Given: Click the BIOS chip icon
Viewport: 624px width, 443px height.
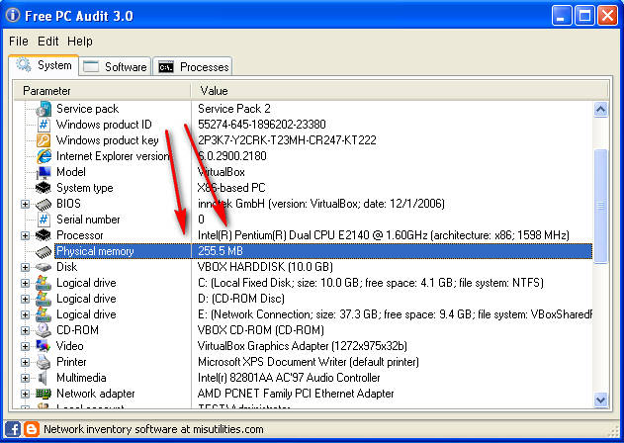Looking at the screenshot, I should click(44, 204).
